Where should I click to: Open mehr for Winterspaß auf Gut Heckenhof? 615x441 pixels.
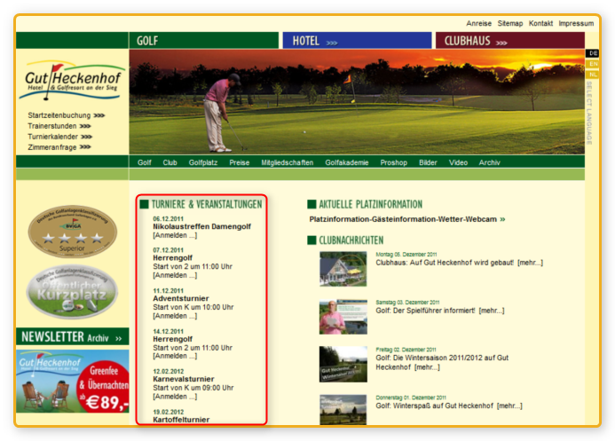(509, 406)
